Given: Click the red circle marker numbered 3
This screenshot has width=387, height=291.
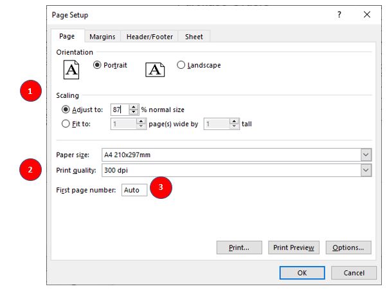Looking at the screenshot, I should tap(161, 189).
